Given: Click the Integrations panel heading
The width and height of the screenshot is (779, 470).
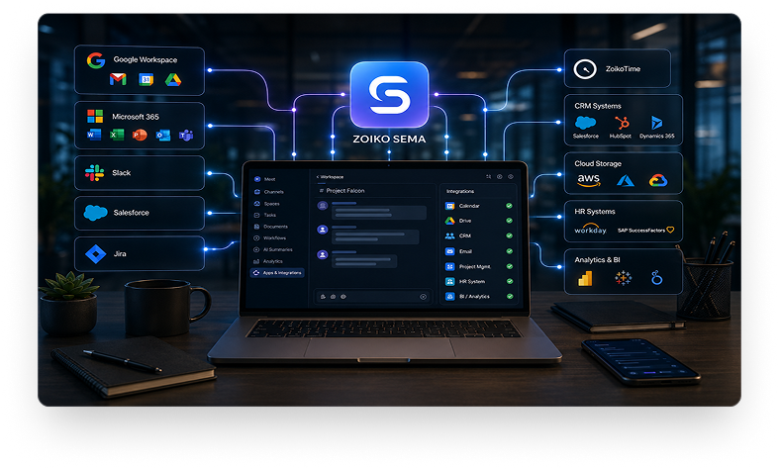Looking at the screenshot, I should point(460,191).
